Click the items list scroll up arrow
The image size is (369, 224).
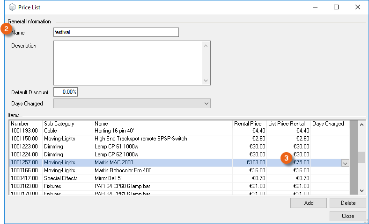(x=362, y=125)
